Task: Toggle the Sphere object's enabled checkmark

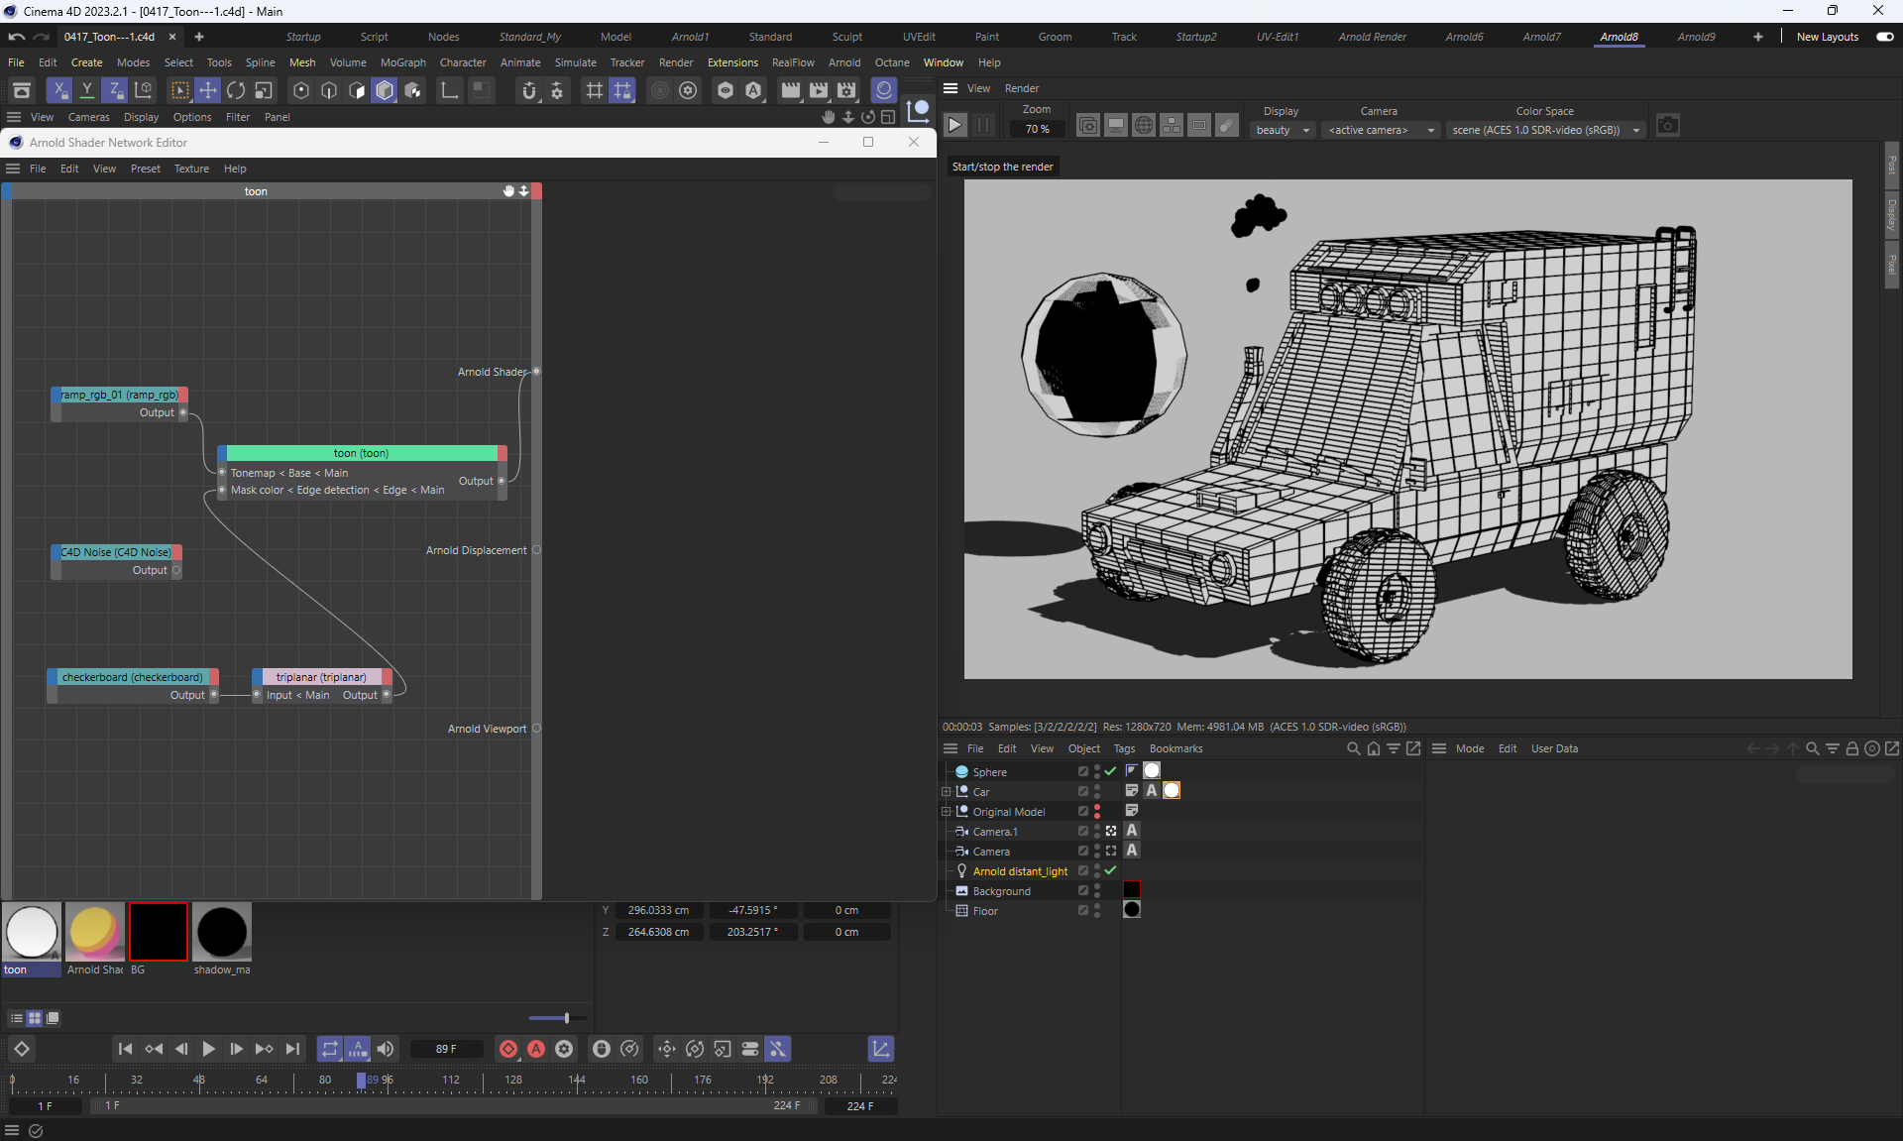Action: 1110,771
